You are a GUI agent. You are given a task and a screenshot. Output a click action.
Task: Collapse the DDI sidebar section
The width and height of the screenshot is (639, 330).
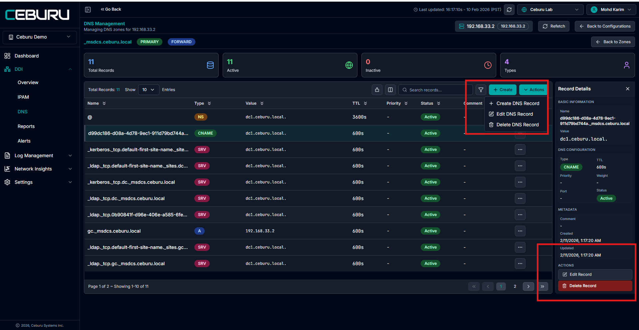[x=70, y=69]
